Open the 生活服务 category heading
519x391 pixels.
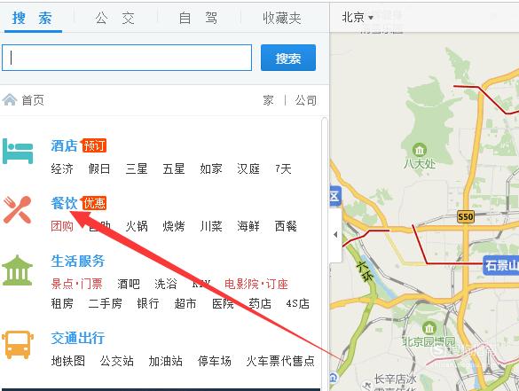[x=78, y=261]
